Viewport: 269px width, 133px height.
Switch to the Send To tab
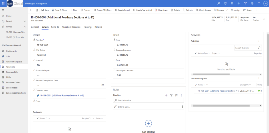[55, 27]
